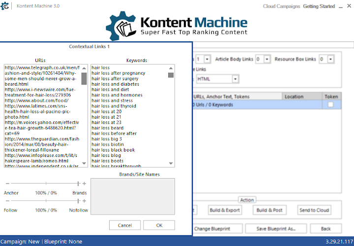Viewport: 354px width, 246px height.
Task: Click the plus icon on Brands slider
Action: pyautogui.click(x=84, y=184)
